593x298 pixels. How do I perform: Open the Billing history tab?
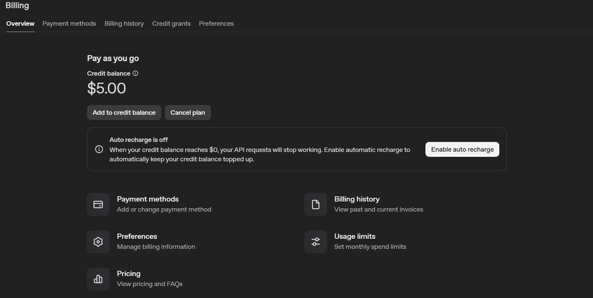point(124,24)
